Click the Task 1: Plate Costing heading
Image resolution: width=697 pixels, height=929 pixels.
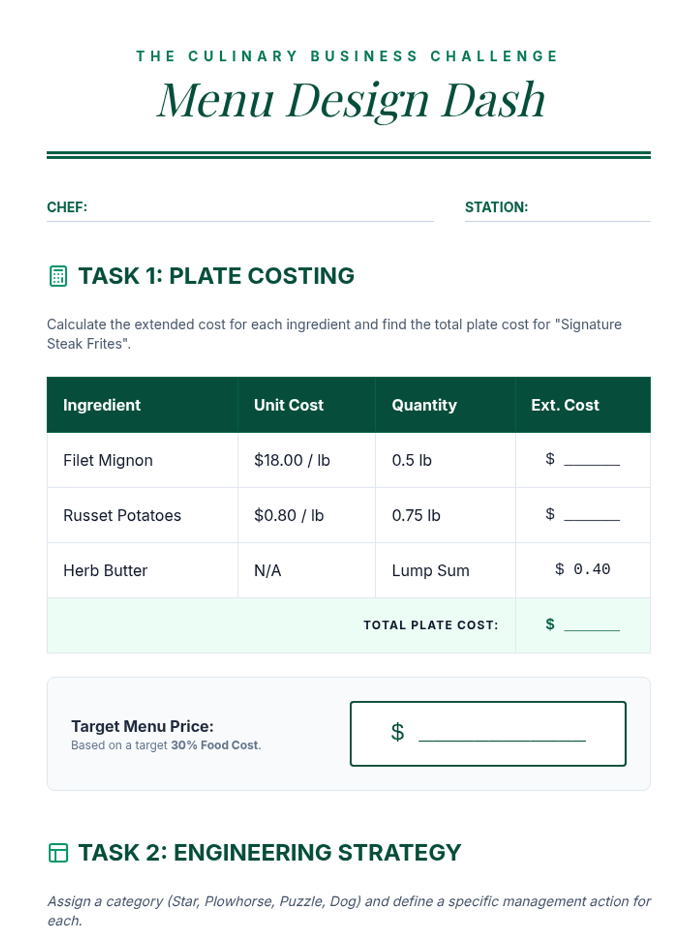coord(216,276)
